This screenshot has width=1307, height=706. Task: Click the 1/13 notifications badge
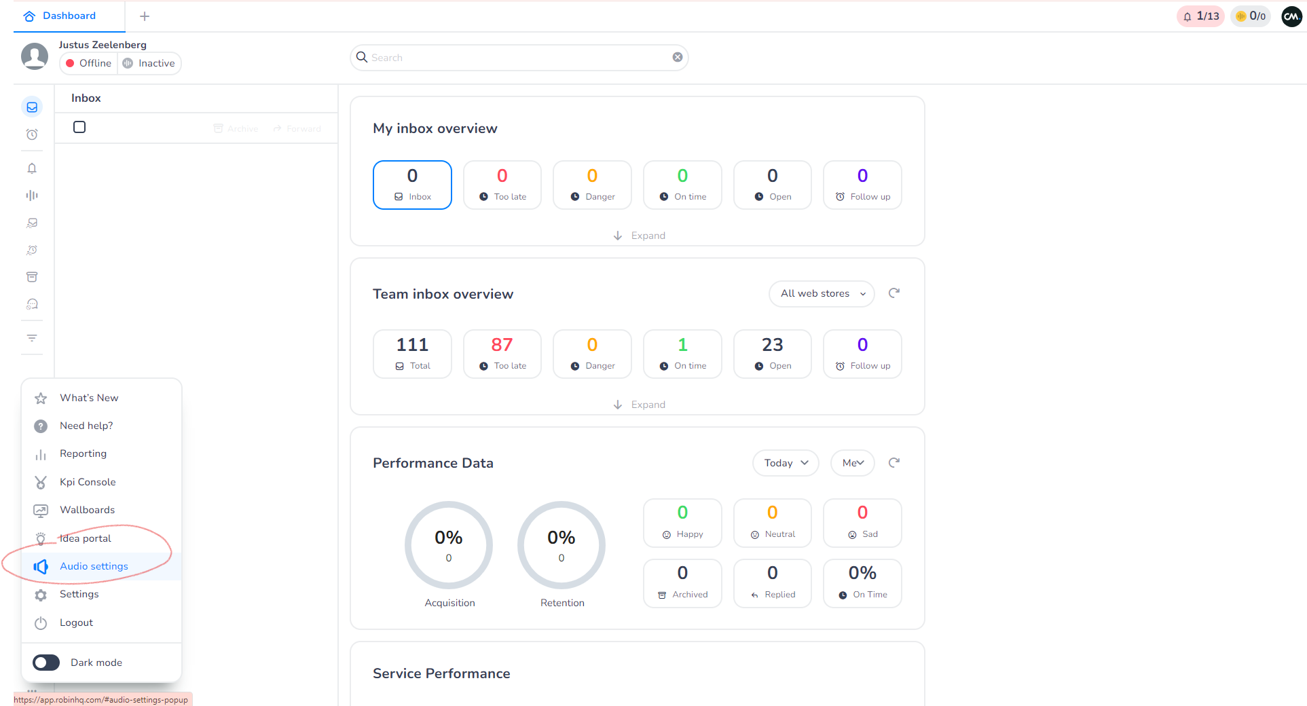coord(1200,16)
